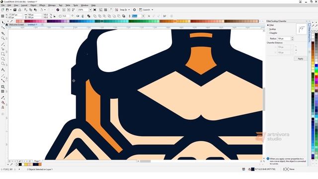Expand the Undo history dropdown arrow
The height and width of the screenshot is (179, 318).
coord(45,10)
